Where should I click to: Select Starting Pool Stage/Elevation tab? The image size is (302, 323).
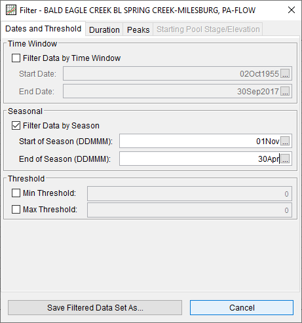click(208, 29)
